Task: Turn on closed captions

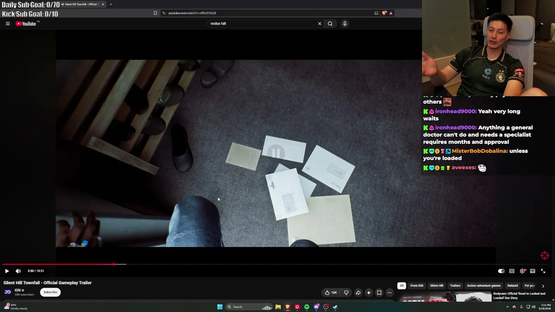Action: (512, 271)
